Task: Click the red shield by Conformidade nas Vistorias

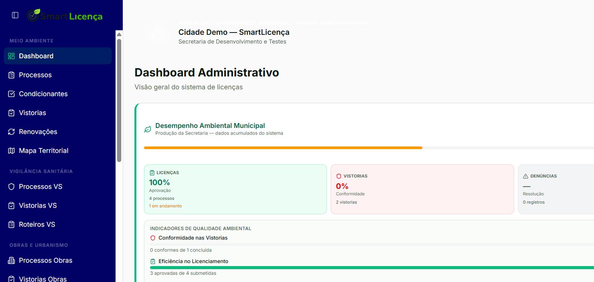Action: point(153,238)
